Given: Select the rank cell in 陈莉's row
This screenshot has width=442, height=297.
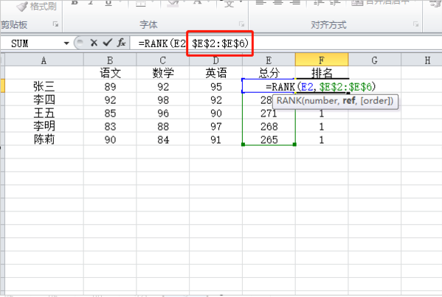Looking at the screenshot, I should [x=322, y=139].
